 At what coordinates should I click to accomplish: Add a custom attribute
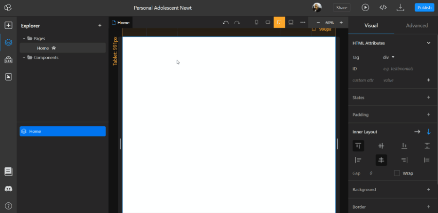pos(428,80)
